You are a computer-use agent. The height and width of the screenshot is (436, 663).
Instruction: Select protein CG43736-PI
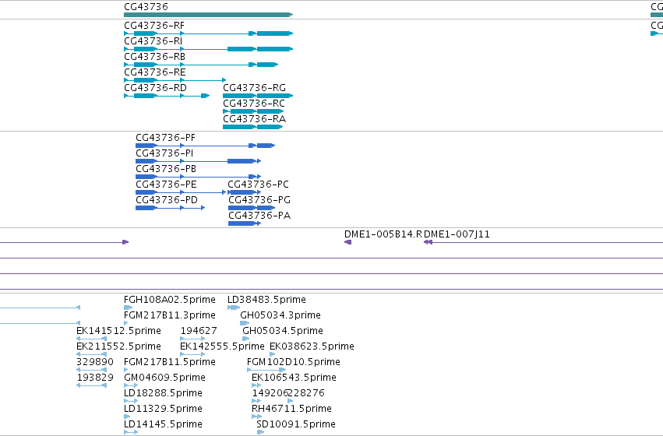tap(199, 161)
